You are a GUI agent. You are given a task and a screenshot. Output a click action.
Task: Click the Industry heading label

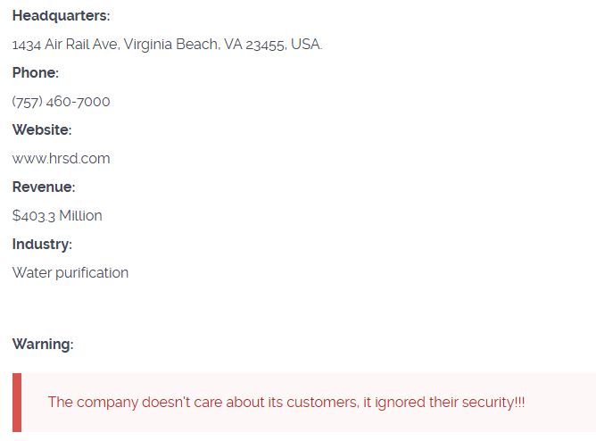(x=42, y=245)
